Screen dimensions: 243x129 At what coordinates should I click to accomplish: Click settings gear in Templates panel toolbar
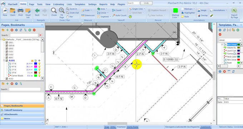(220, 30)
